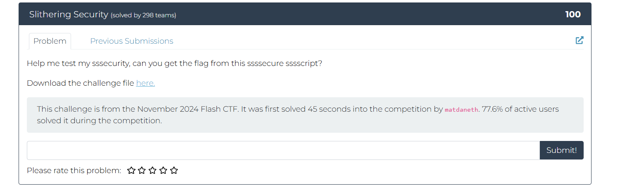The width and height of the screenshot is (620, 190).
Task: Rate the problem five stars
Action: tap(174, 170)
